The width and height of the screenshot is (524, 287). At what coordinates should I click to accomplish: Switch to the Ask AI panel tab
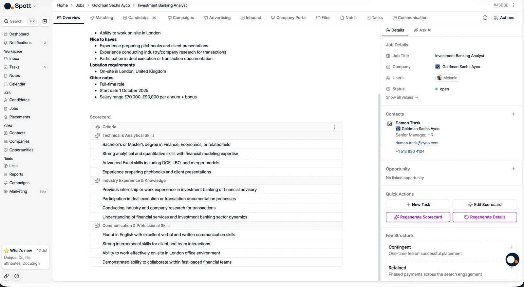422,30
